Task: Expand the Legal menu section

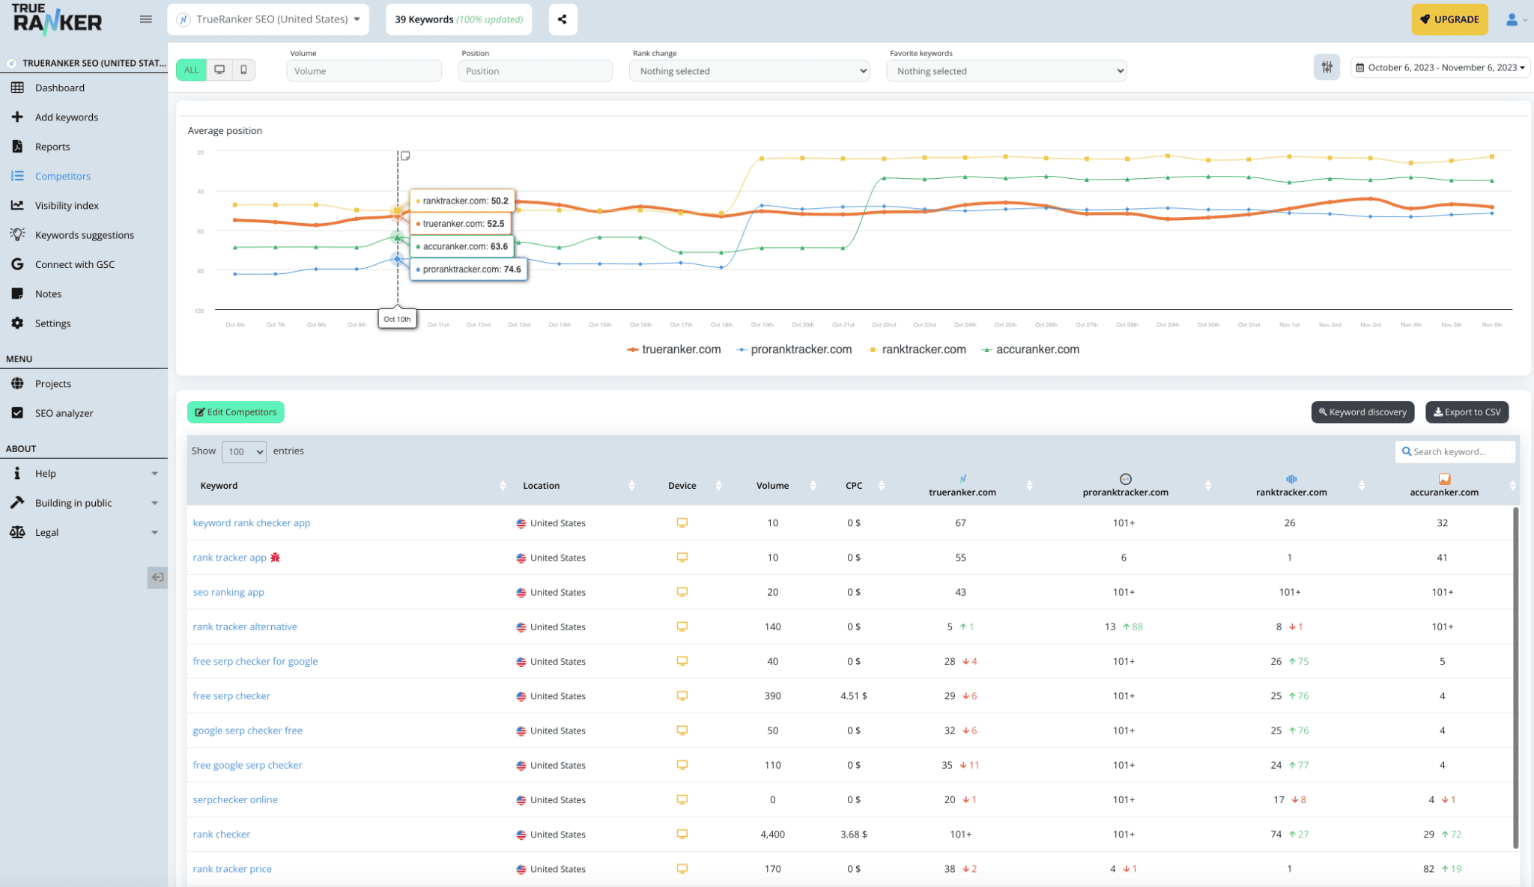Action: tap(84, 532)
